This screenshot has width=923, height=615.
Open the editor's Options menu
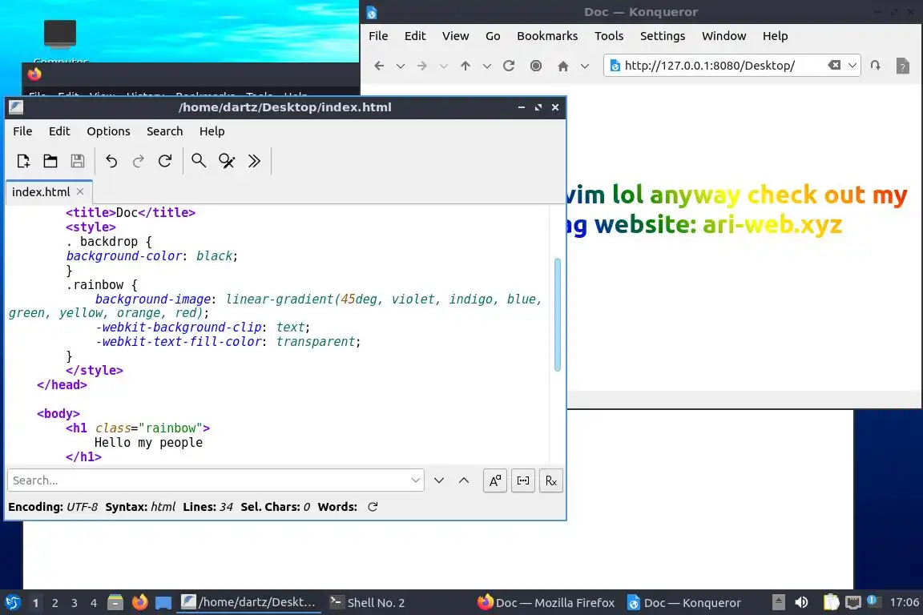tap(108, 131)
